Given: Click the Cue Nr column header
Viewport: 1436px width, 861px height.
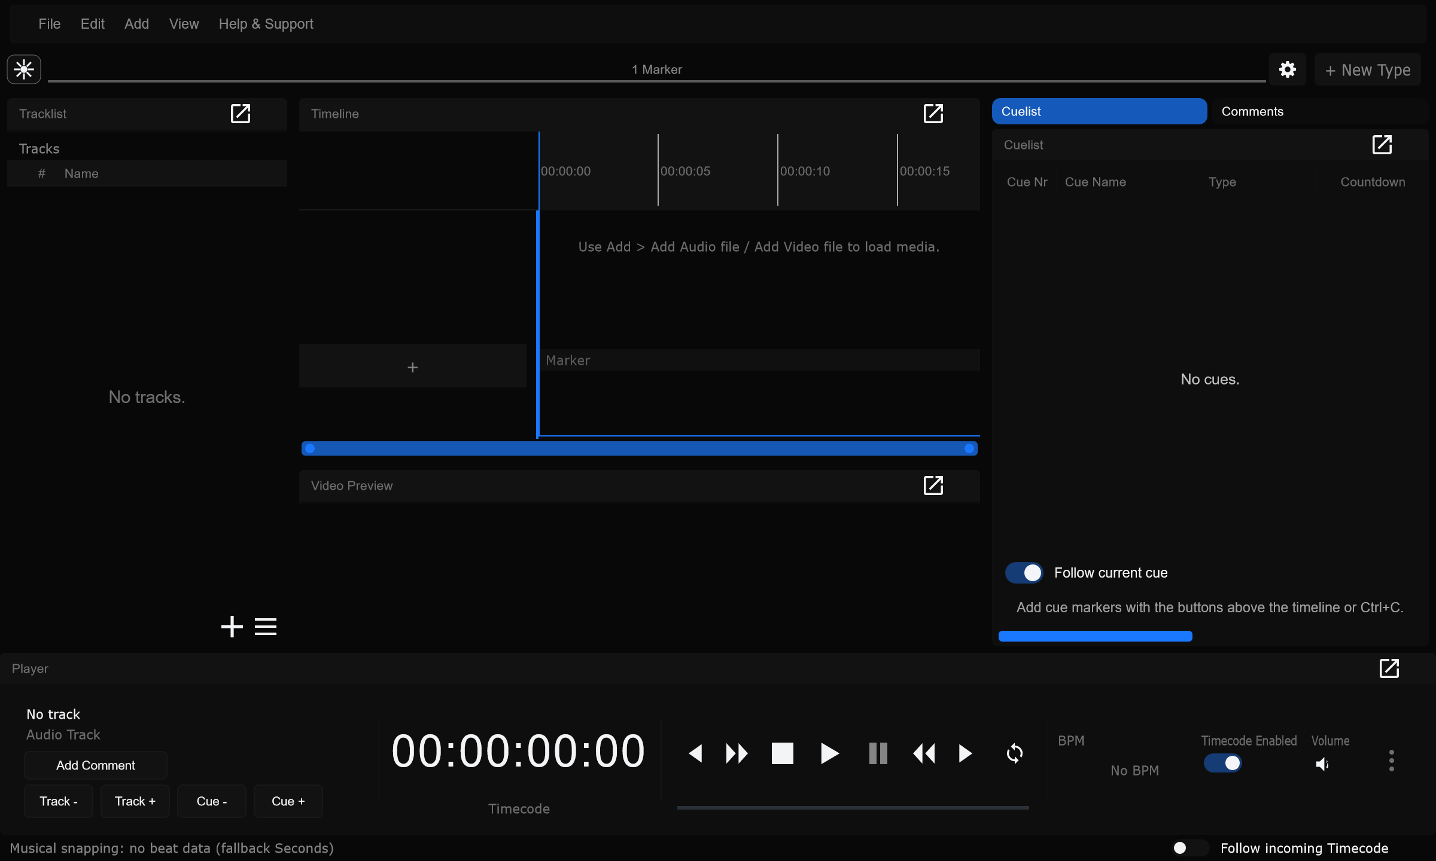Looking at the screenshot, I should tap(1027, 182).
